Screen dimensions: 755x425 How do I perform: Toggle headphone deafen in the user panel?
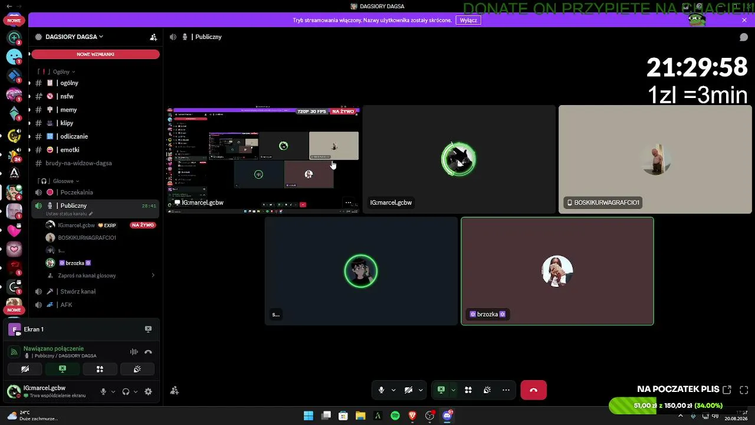pyautogui.click(x=126, y=391)
